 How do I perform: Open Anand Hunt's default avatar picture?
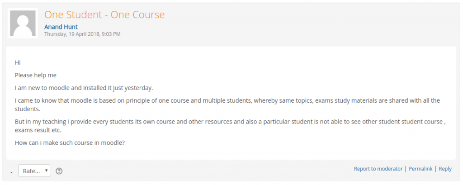pyautogui.click(x=23, y=24)
